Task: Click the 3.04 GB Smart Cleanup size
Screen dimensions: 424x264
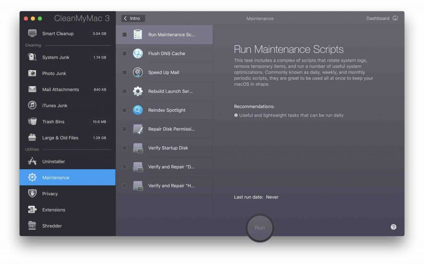Action: coord(99,34)
